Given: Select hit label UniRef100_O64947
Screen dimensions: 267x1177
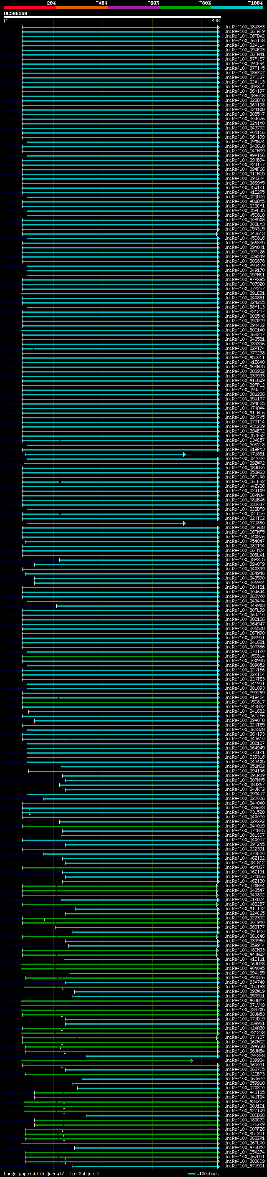Looking at the screenshot, I should tap(244, 624).
